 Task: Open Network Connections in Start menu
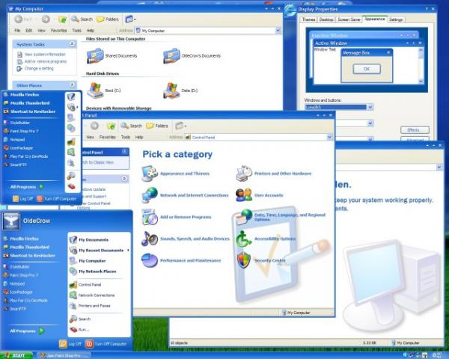tap(97, 295)
